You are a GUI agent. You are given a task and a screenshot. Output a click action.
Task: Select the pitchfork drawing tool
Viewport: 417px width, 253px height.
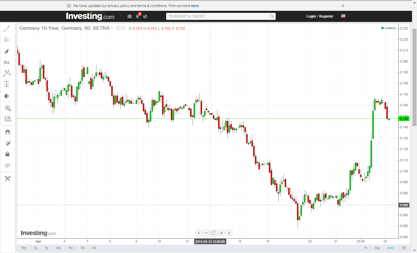[x=7, y=40]
